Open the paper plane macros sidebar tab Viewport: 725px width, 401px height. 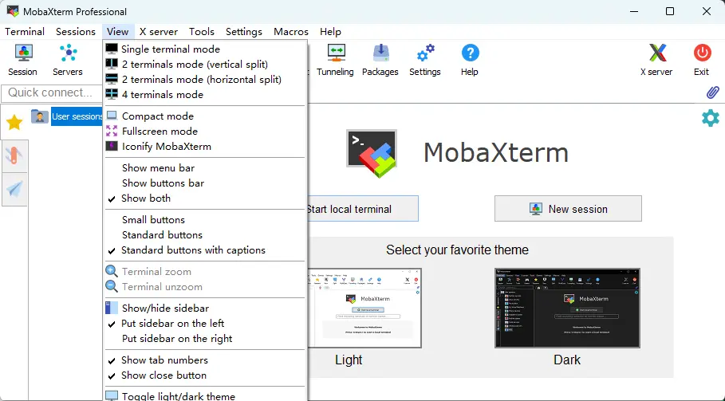(14, 190)
